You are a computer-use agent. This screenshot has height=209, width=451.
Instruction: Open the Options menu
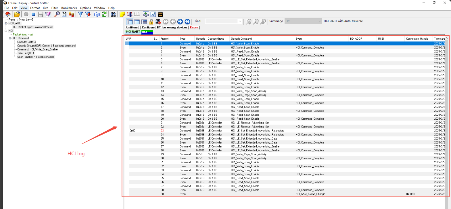85,8
